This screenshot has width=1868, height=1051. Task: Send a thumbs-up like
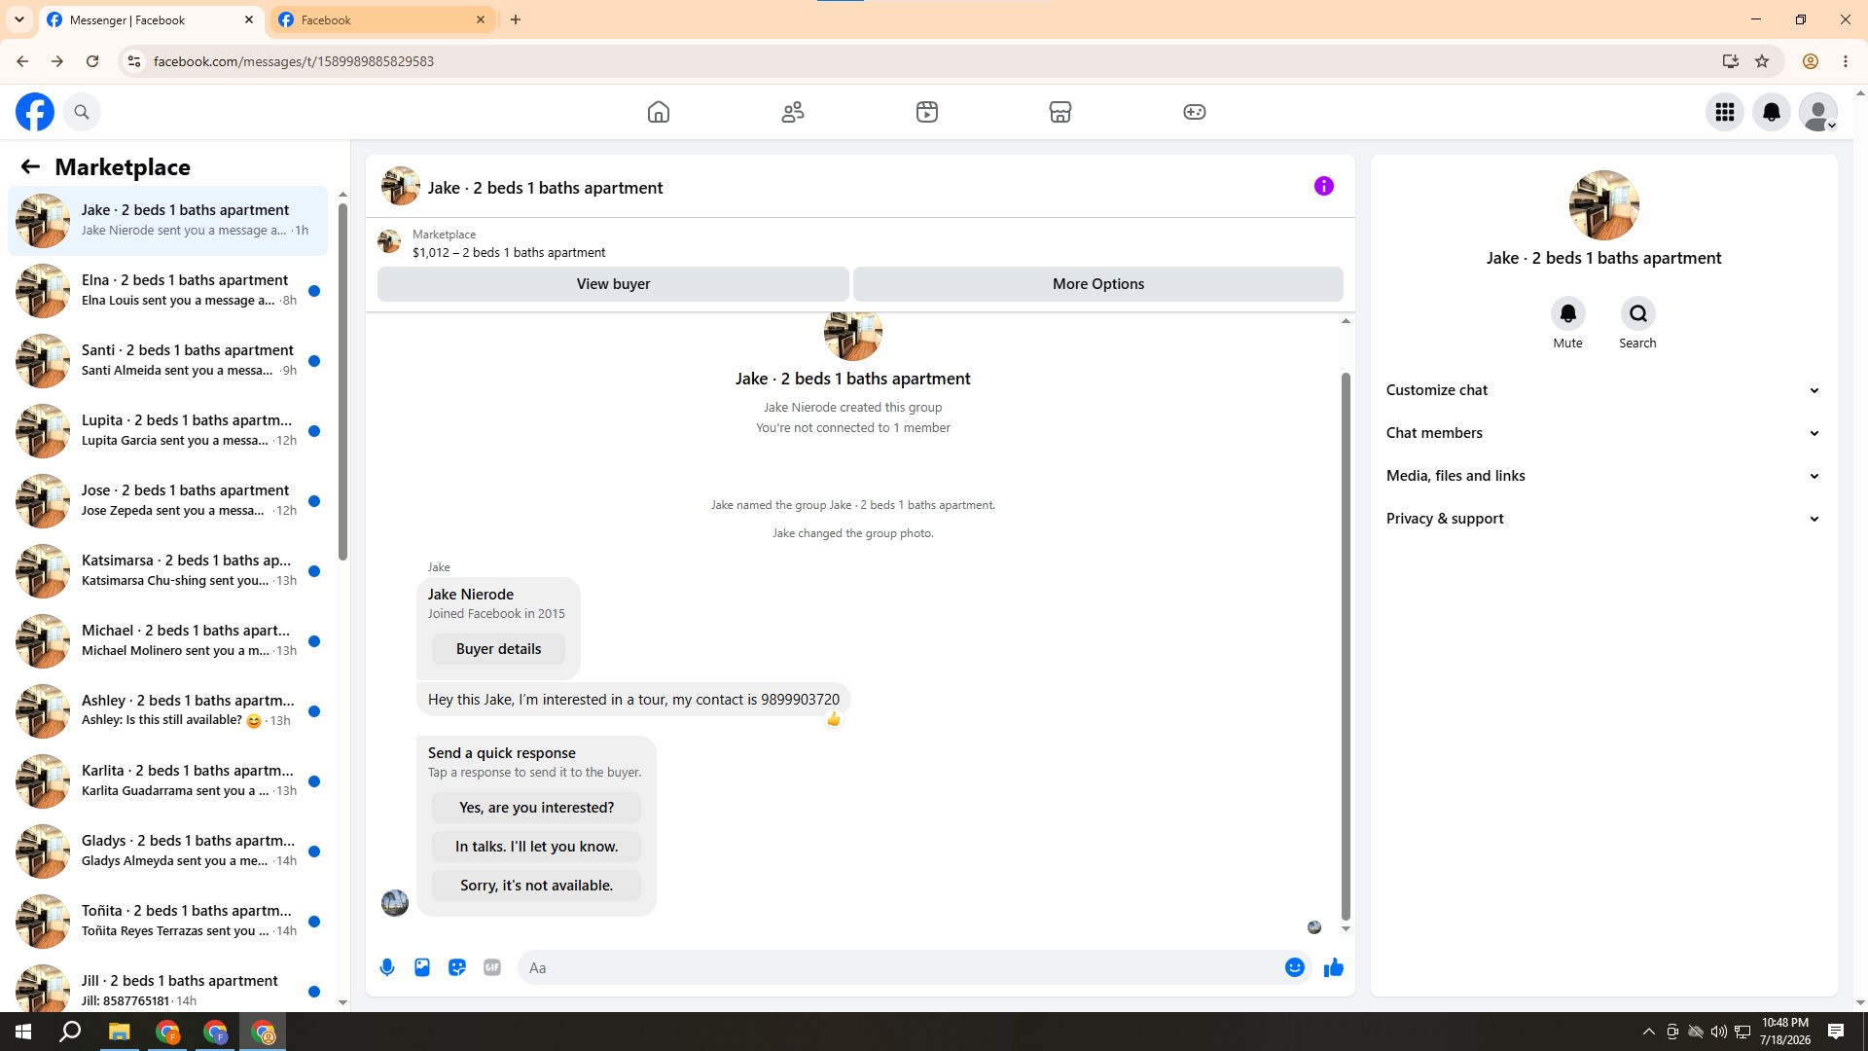point(1334,967)
